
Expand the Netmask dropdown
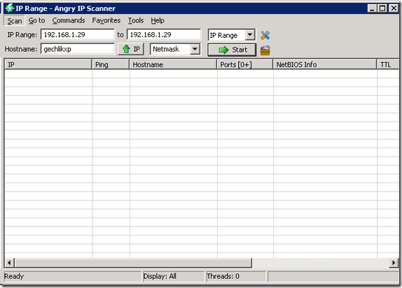coord(195,49)
